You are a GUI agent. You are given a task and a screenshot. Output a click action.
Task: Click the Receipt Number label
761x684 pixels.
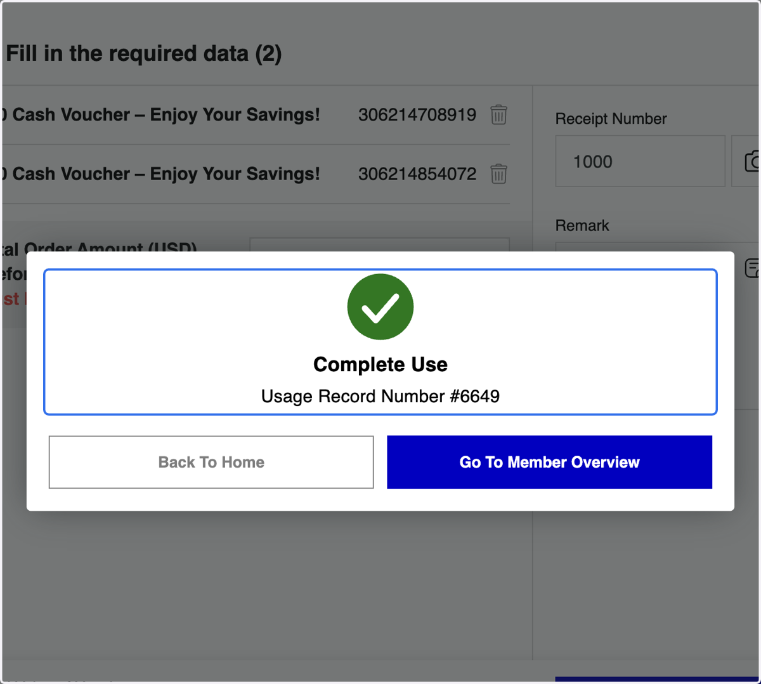(x=611, y=119)
